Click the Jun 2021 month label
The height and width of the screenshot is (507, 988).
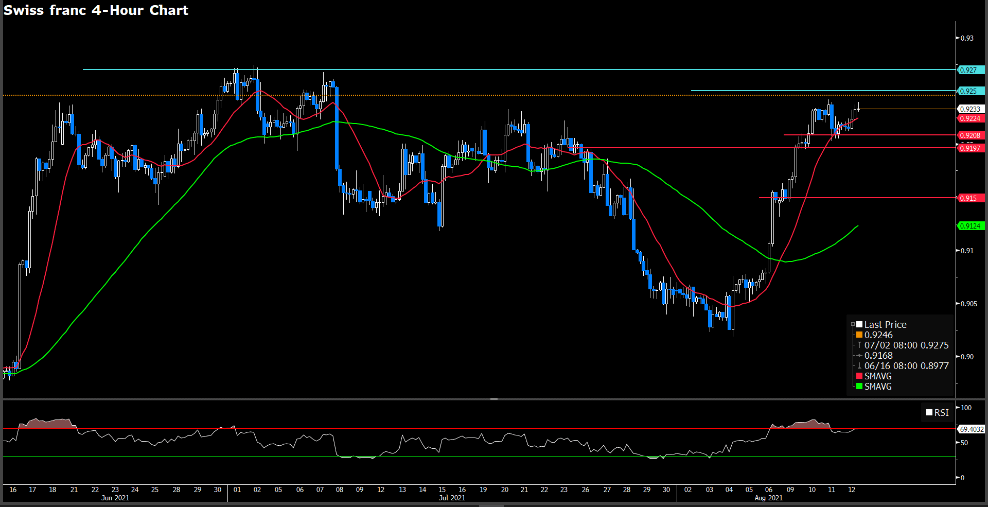(115, 498)
